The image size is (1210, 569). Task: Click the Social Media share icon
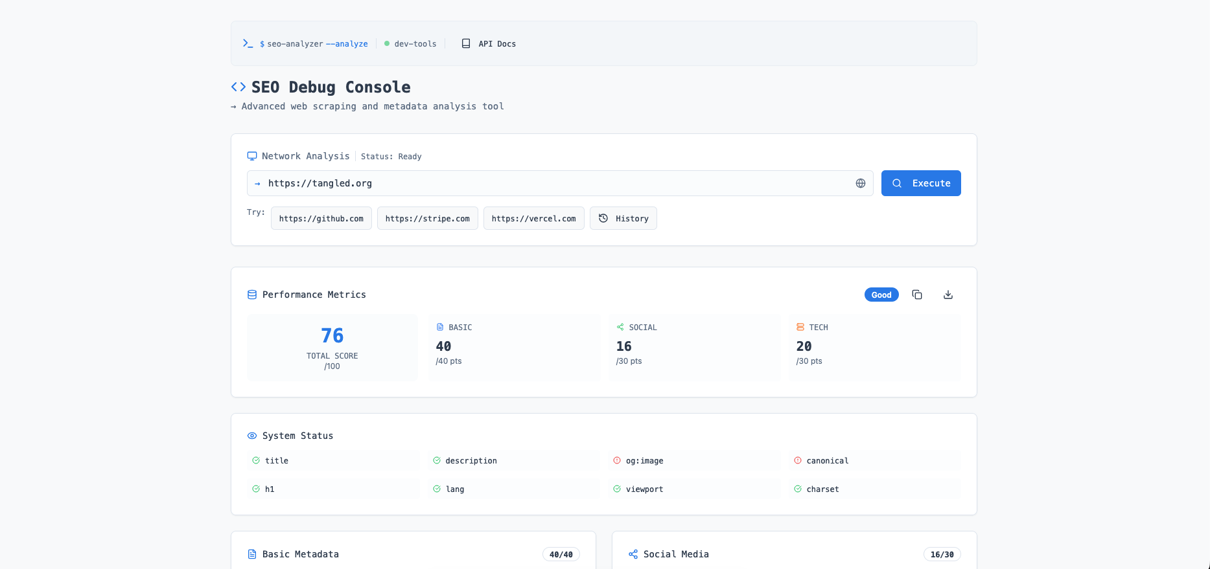(x=633, y=554)
